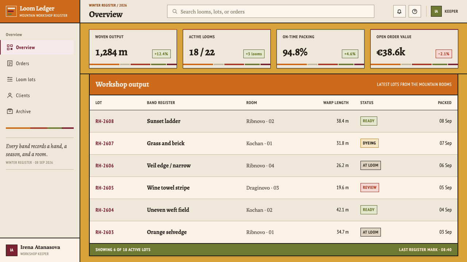Click the Archive box icon
Image resolution: width=467 pixels, height=262 pixels.
[x=10, y=111]
